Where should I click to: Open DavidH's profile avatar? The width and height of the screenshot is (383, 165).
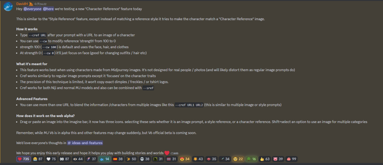[8, 6]
